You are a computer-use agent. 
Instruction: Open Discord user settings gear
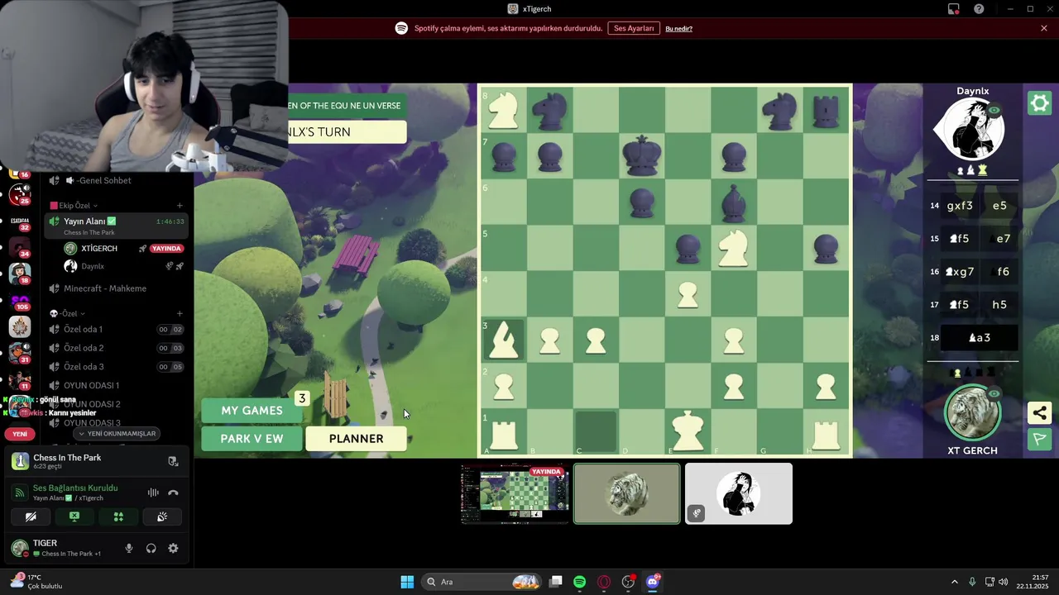[x=173, y=548]
